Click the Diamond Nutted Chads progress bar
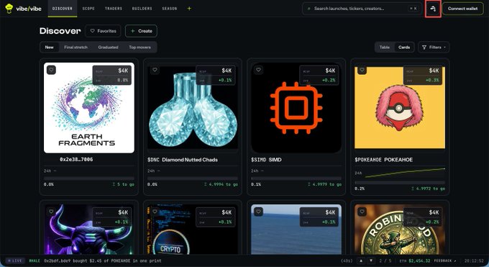Image resolution: width=489 pixels, height=267 pixels. tap(193, 178)
